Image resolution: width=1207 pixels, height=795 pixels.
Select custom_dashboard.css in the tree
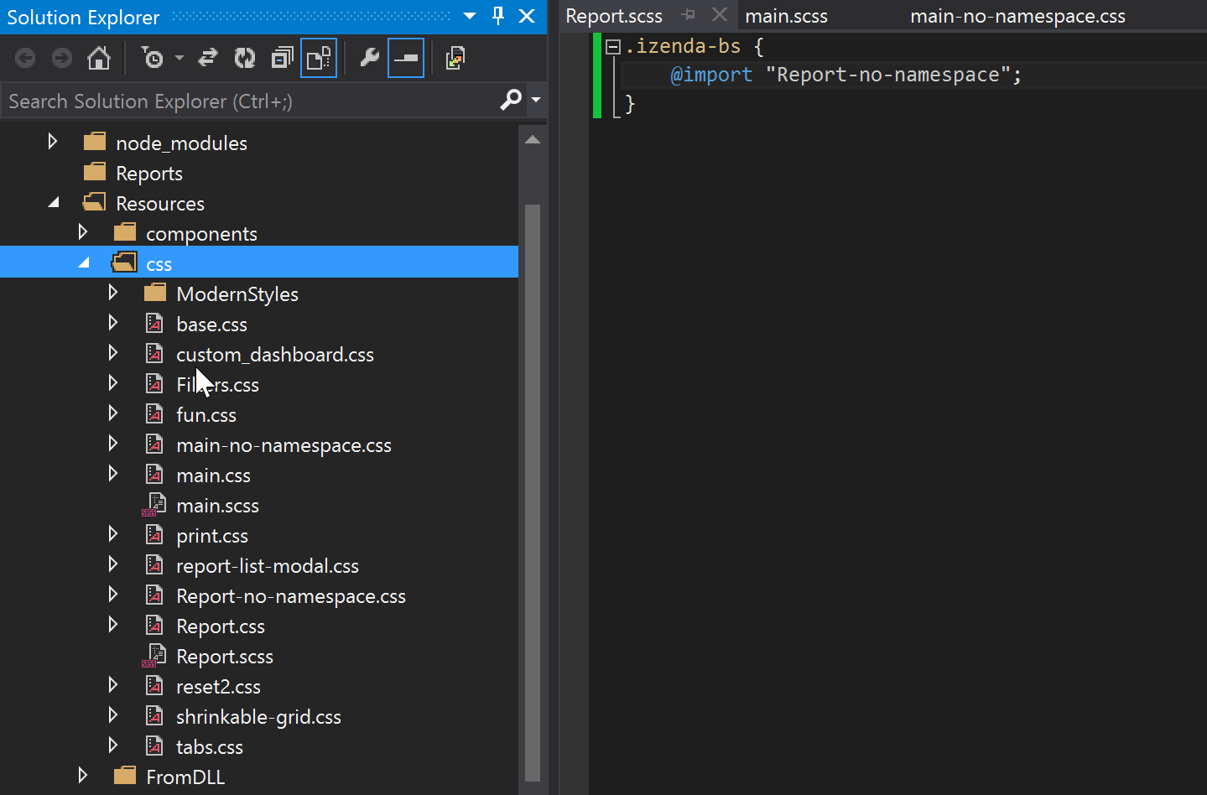[x=275, y=355]
